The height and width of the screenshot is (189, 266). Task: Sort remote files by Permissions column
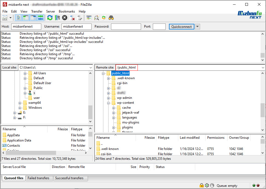click(x=216, y=138)
